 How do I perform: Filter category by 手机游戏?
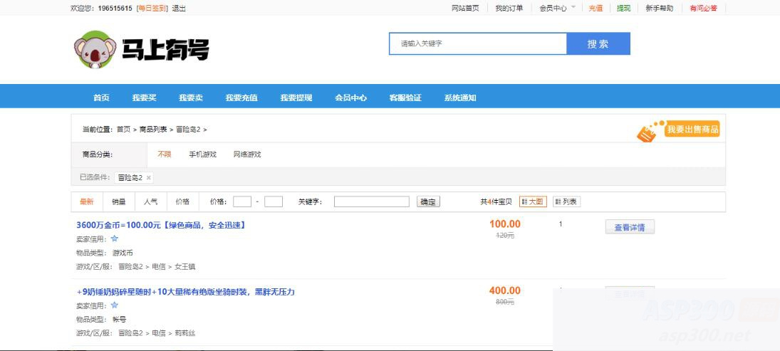(202, 154)
